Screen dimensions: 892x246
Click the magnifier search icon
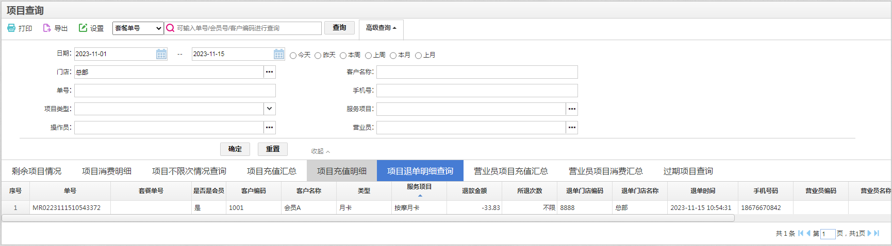(170, 28)
